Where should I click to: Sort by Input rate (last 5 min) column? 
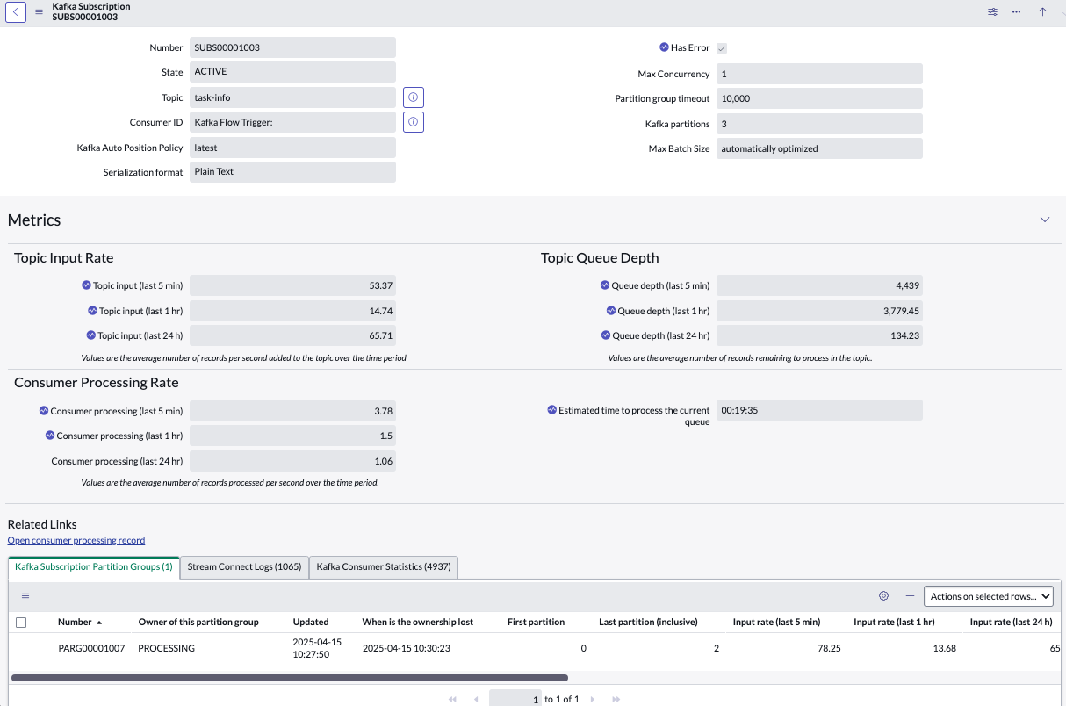[776, 622]
